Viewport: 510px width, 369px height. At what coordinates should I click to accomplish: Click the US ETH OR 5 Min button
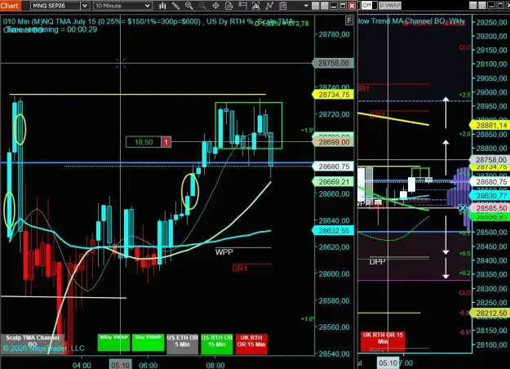coord(182,344)
